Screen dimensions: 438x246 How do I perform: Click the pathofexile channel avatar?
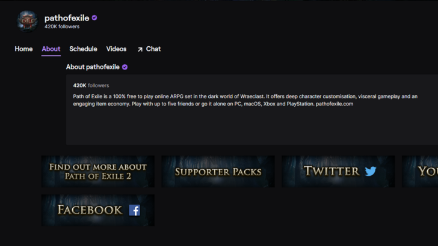click(27, 22)
